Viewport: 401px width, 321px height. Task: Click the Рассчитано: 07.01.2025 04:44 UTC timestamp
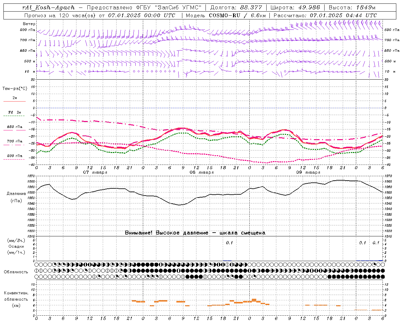coord(325,15)
